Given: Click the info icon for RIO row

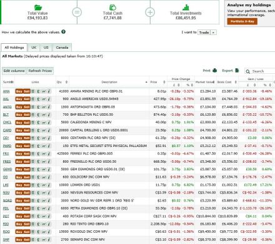Looking at the screenshot, I should 49,224.
